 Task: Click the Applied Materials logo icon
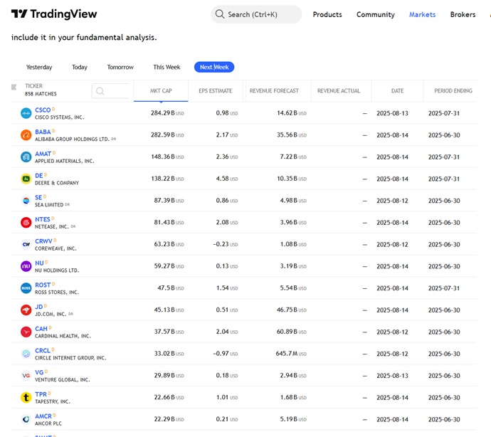(x=26, y=157)
